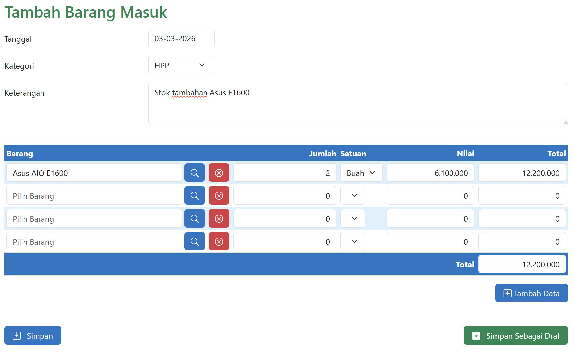Edit Nilai field showing 6.100.000

tap(431, 173)
